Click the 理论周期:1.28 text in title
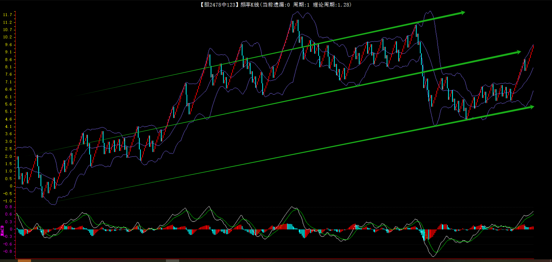 pyautogui.click(x=332, y=5)
